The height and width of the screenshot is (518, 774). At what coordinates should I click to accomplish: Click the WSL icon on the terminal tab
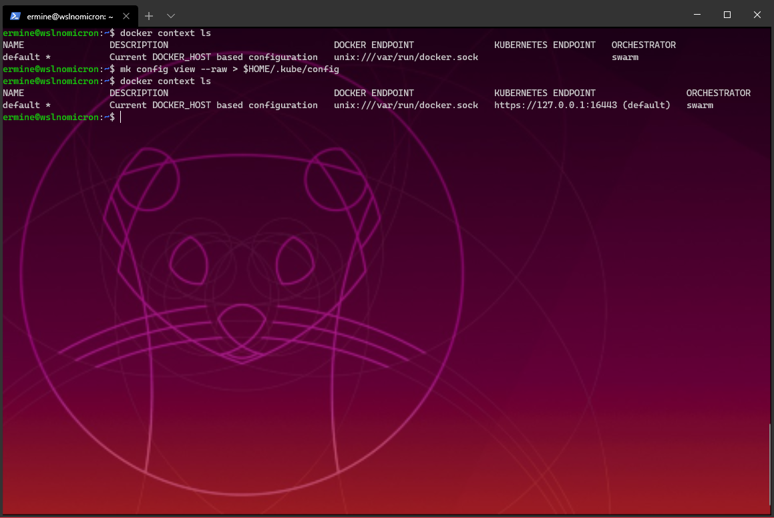coord(16,15)
